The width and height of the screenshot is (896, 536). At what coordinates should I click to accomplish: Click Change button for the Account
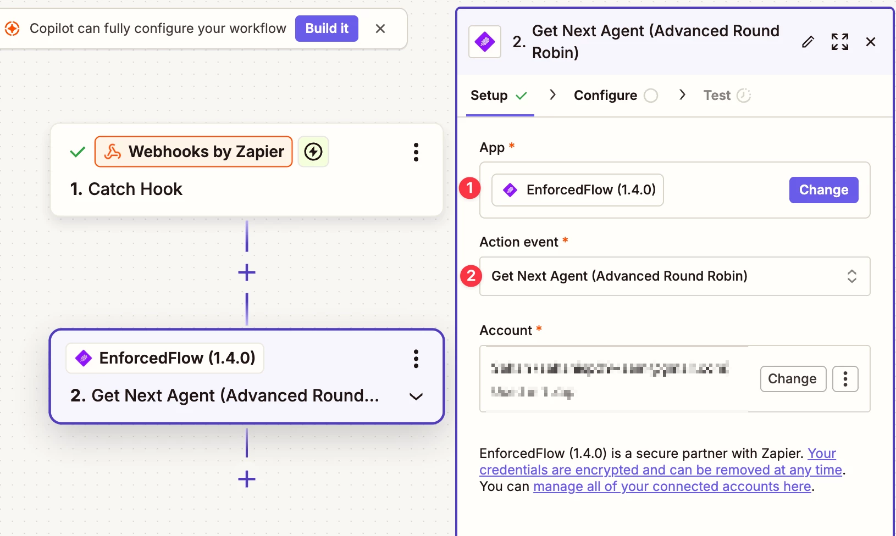[x=793, y=379]
